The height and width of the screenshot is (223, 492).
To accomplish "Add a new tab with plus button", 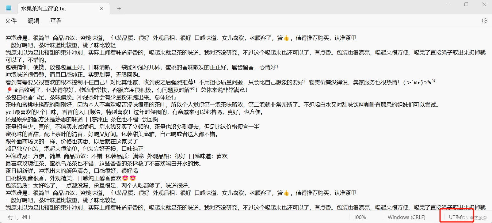I will [119, 9].
